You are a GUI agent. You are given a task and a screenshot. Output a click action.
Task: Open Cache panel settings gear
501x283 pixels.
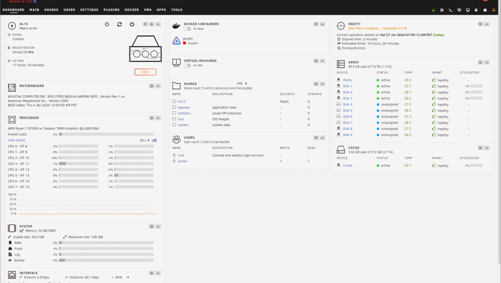click(x=480, y=148)
